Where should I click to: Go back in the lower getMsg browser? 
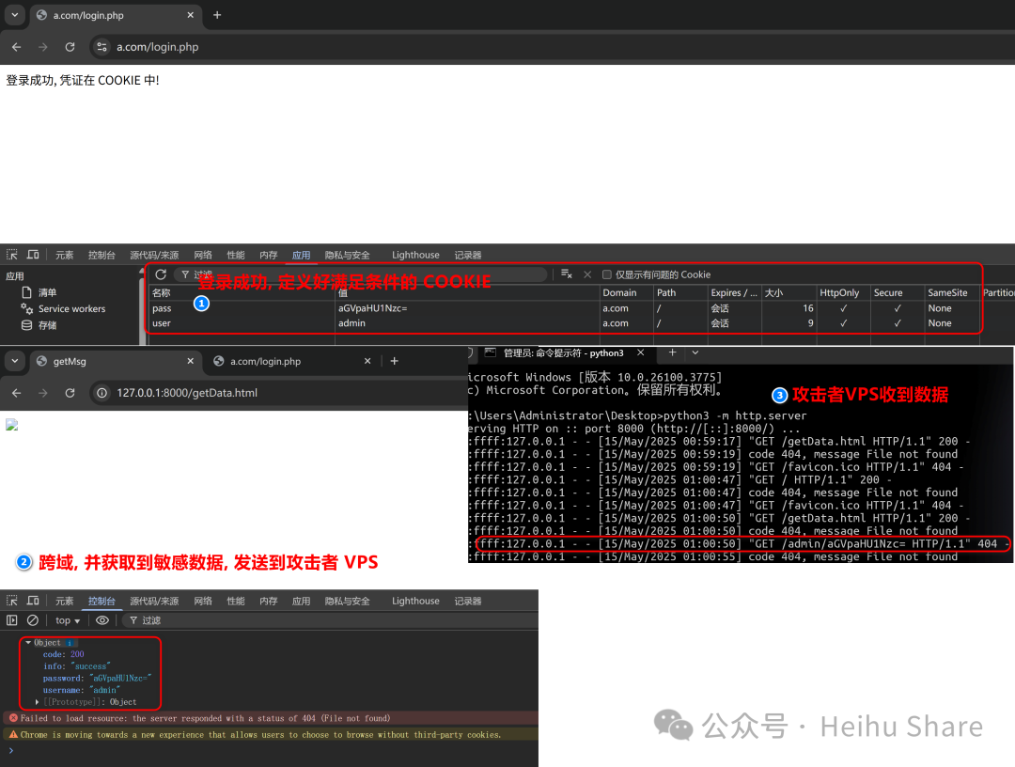pos(17,393)
